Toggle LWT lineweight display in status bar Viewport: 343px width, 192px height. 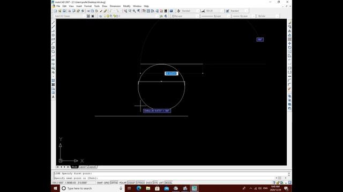coord(161,183)
